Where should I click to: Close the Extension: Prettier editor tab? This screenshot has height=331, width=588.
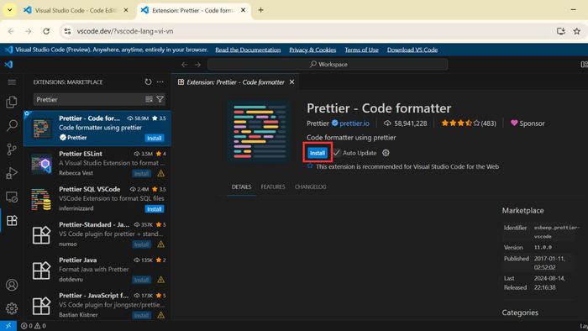tap(291, 82)
